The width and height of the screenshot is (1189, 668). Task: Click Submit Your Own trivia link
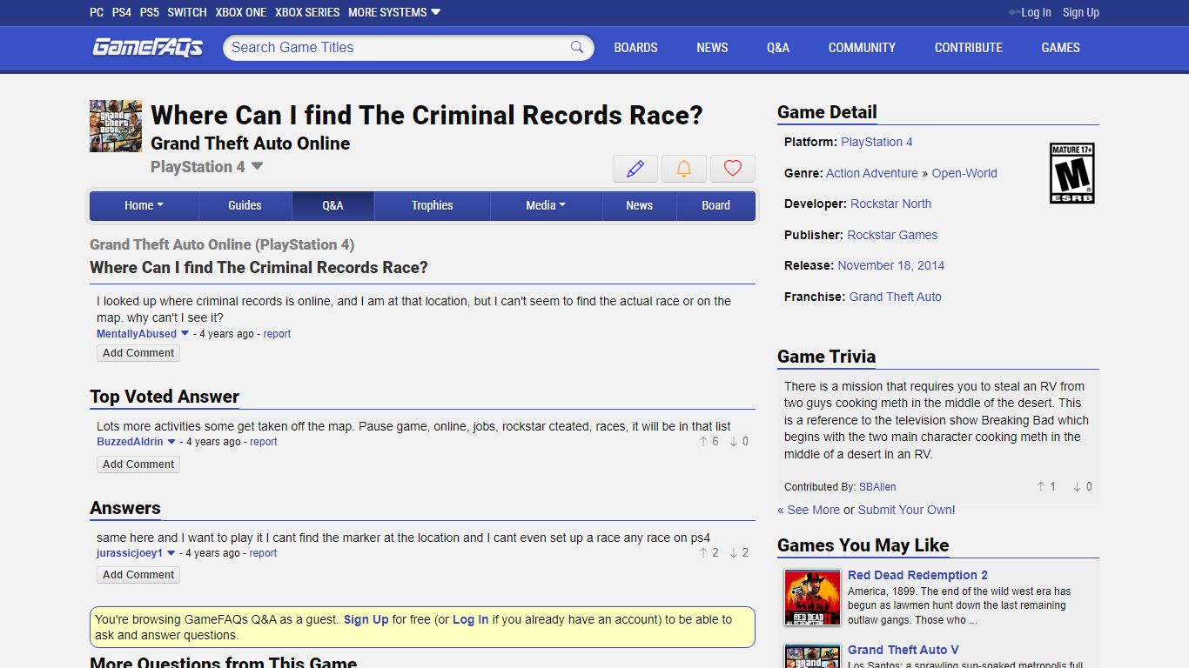click(905, 510)
